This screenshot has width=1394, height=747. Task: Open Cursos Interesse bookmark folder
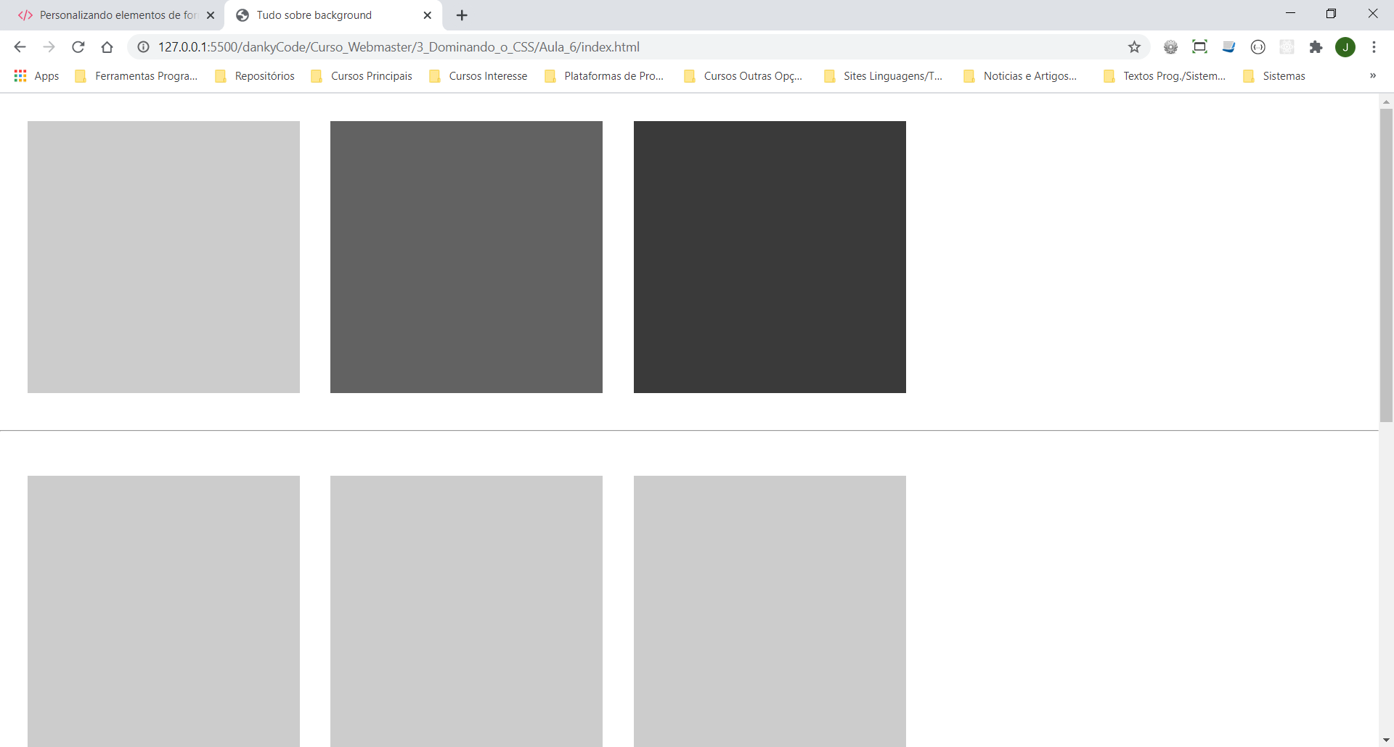478,76
